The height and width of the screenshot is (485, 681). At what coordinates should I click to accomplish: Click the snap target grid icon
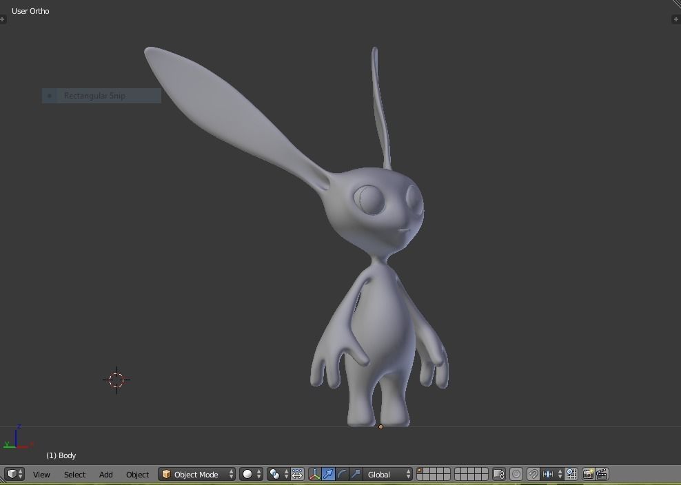coord(571,474)
